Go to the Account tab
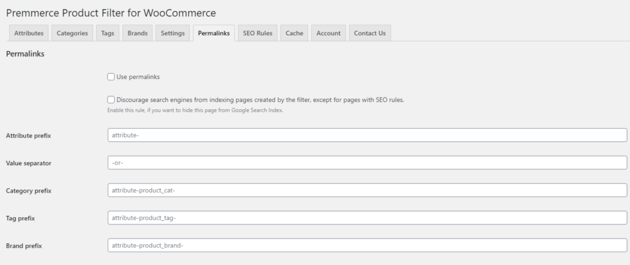Viewport: 630px width, 265px height. coord(329,33)
